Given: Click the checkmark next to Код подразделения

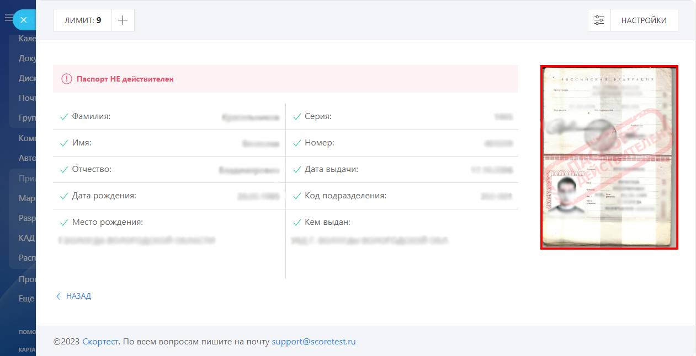Looking at the screenshot, I should tap(297, 196).
